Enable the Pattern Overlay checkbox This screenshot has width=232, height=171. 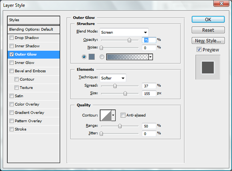[12, 121]
